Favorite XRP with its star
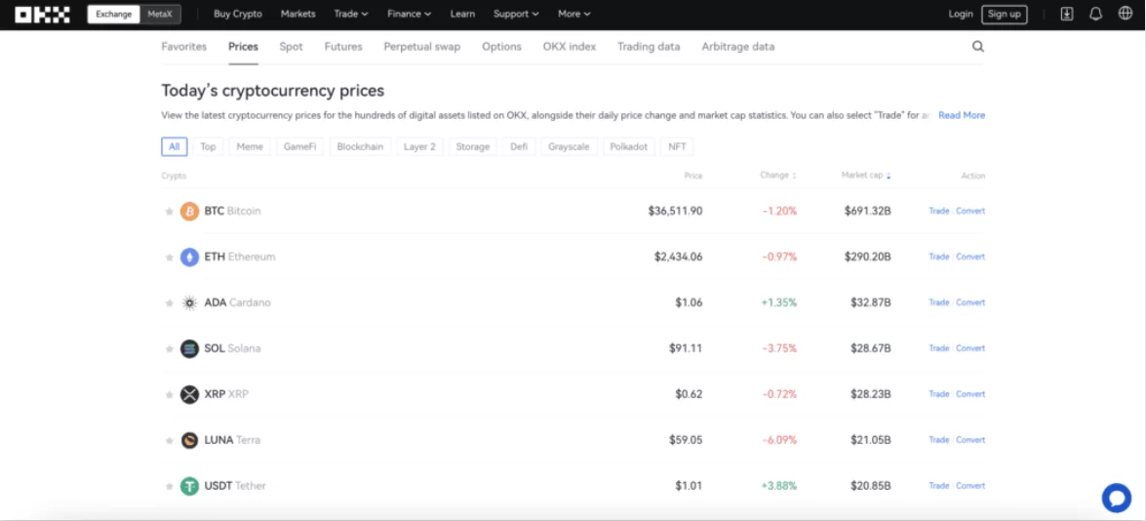The height and width of the screenshot is (521, 1146). pos(169,394)
